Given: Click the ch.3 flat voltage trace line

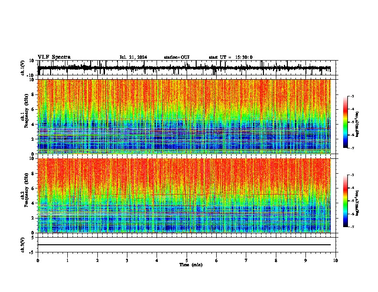Looking at the screenshot, I should (184, 245).
